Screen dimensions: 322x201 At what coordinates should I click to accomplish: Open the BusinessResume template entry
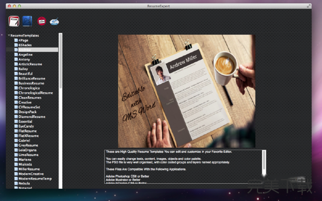(31, 83)
